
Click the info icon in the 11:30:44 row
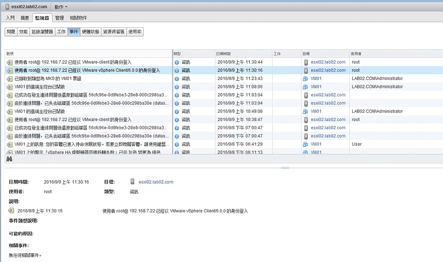tap(177, 62)
